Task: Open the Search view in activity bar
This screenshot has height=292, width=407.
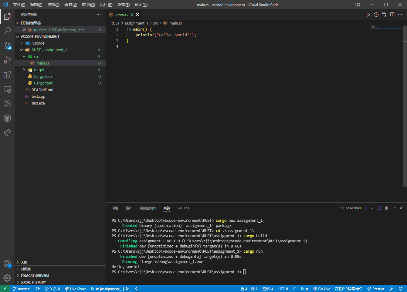Action: click(7, 31)
